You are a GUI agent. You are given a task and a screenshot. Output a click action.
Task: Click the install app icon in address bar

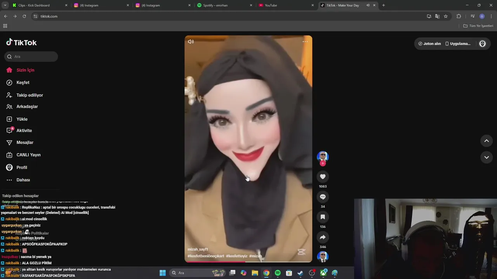tap(429, 16)
